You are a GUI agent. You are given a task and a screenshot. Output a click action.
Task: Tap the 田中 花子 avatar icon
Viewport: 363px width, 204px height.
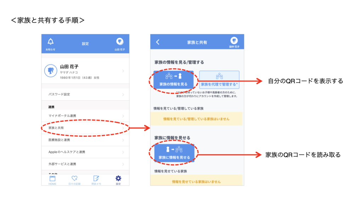coord(234,40)
